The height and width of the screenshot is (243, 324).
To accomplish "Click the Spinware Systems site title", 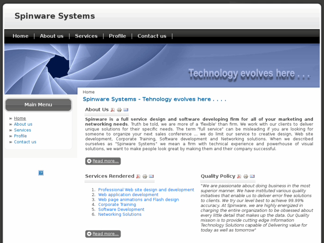I will click(55, 16).
